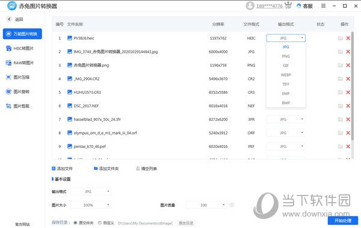
Task: Click 清空列表 to clear the list
Action: point(146,168)
